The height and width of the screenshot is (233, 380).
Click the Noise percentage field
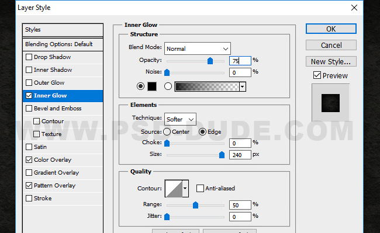click(x=240, y=72)
